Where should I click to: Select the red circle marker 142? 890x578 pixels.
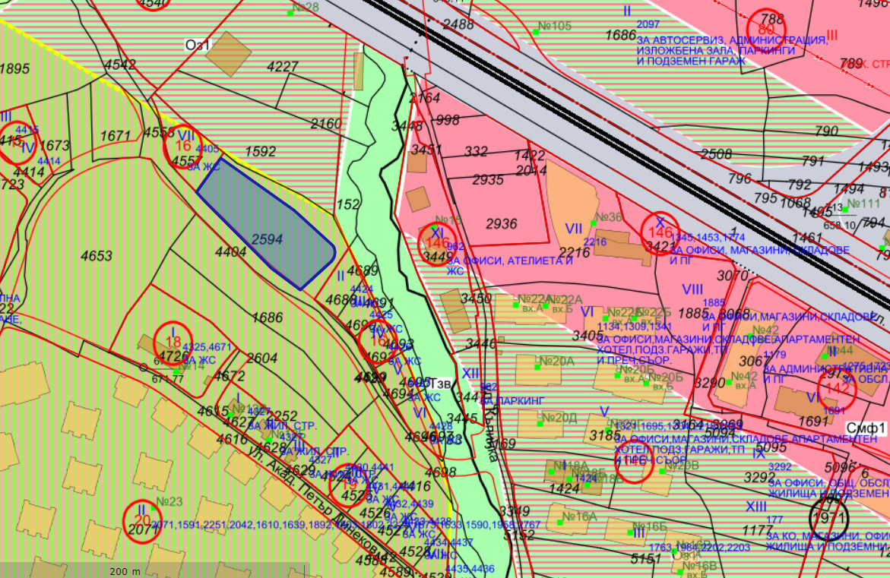click(837, 388)
